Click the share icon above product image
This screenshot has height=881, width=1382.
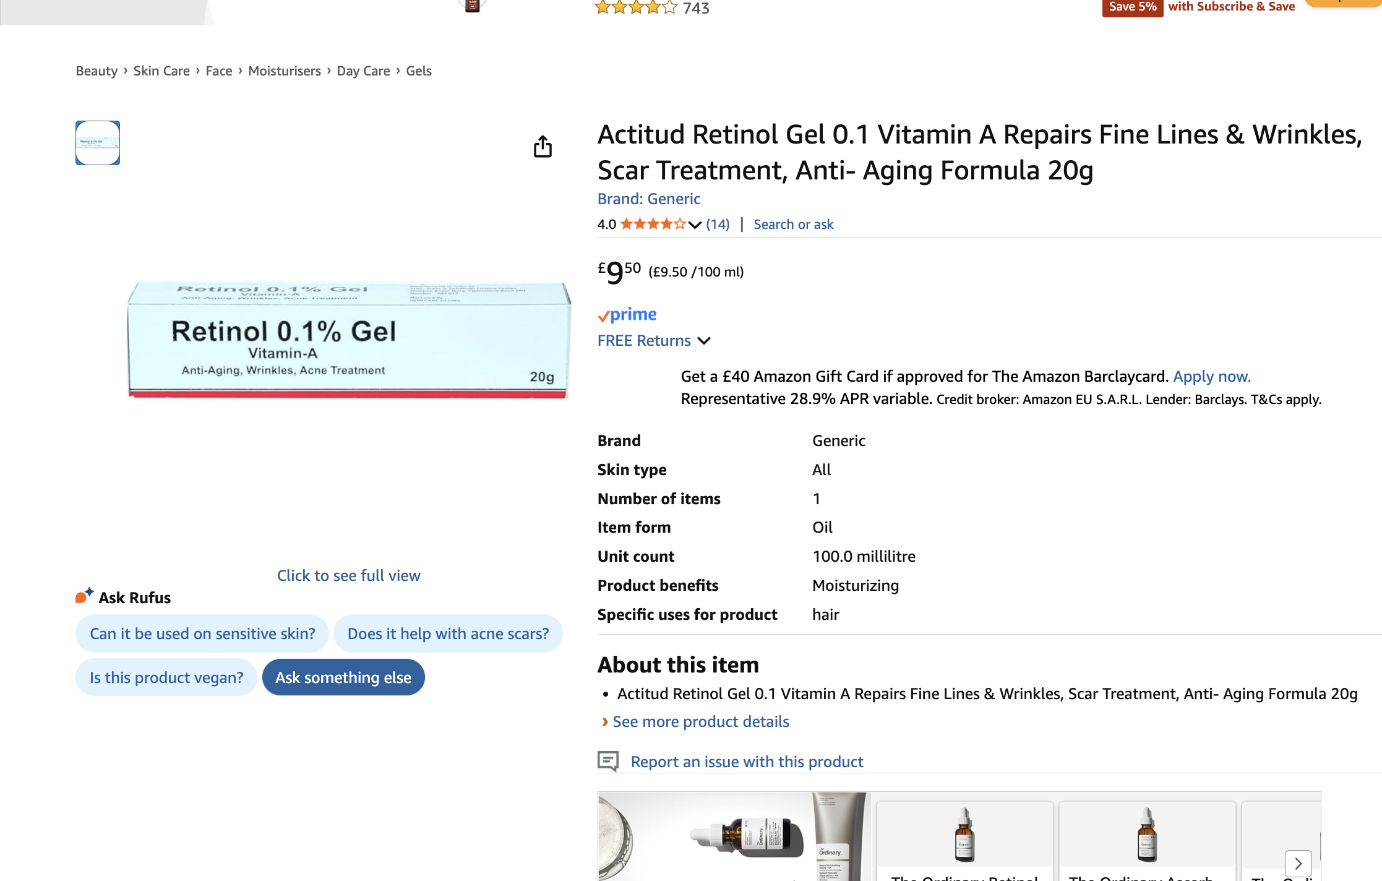pos(543,147)
